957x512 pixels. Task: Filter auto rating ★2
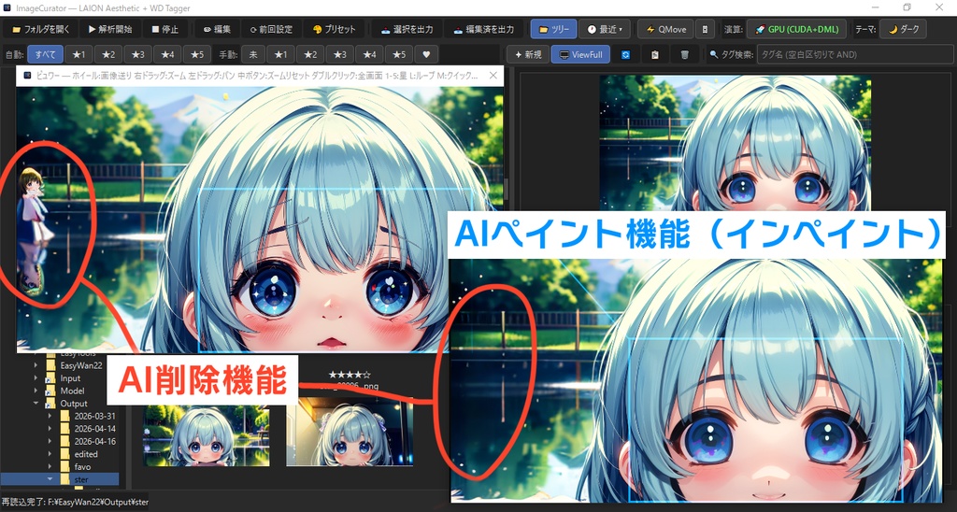pyautogui.click(x=108, y=54)
